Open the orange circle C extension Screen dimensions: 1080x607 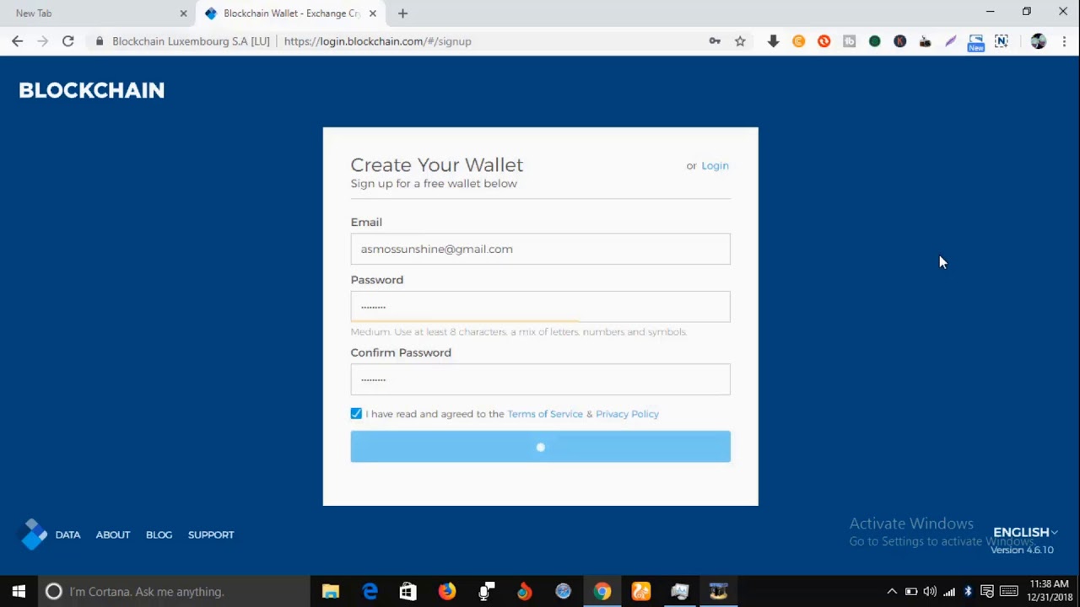798,40
